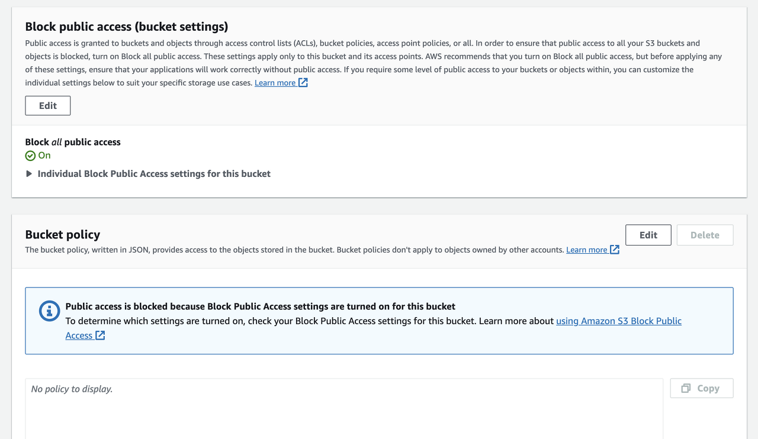Screen dimensions: 758x439
Task: Click the disabled Delete bucket policy button
Action: click(x=705, y=235)
